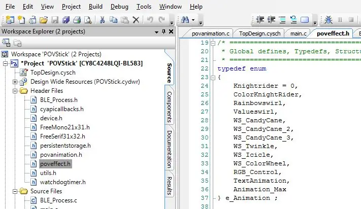Click the Save All icon
361x209 pixels.
[66, 20]
